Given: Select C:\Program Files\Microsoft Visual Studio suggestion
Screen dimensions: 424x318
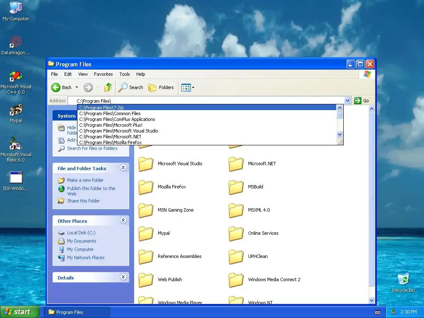Looking at the screenshot, I should click(x=207, y=131).
